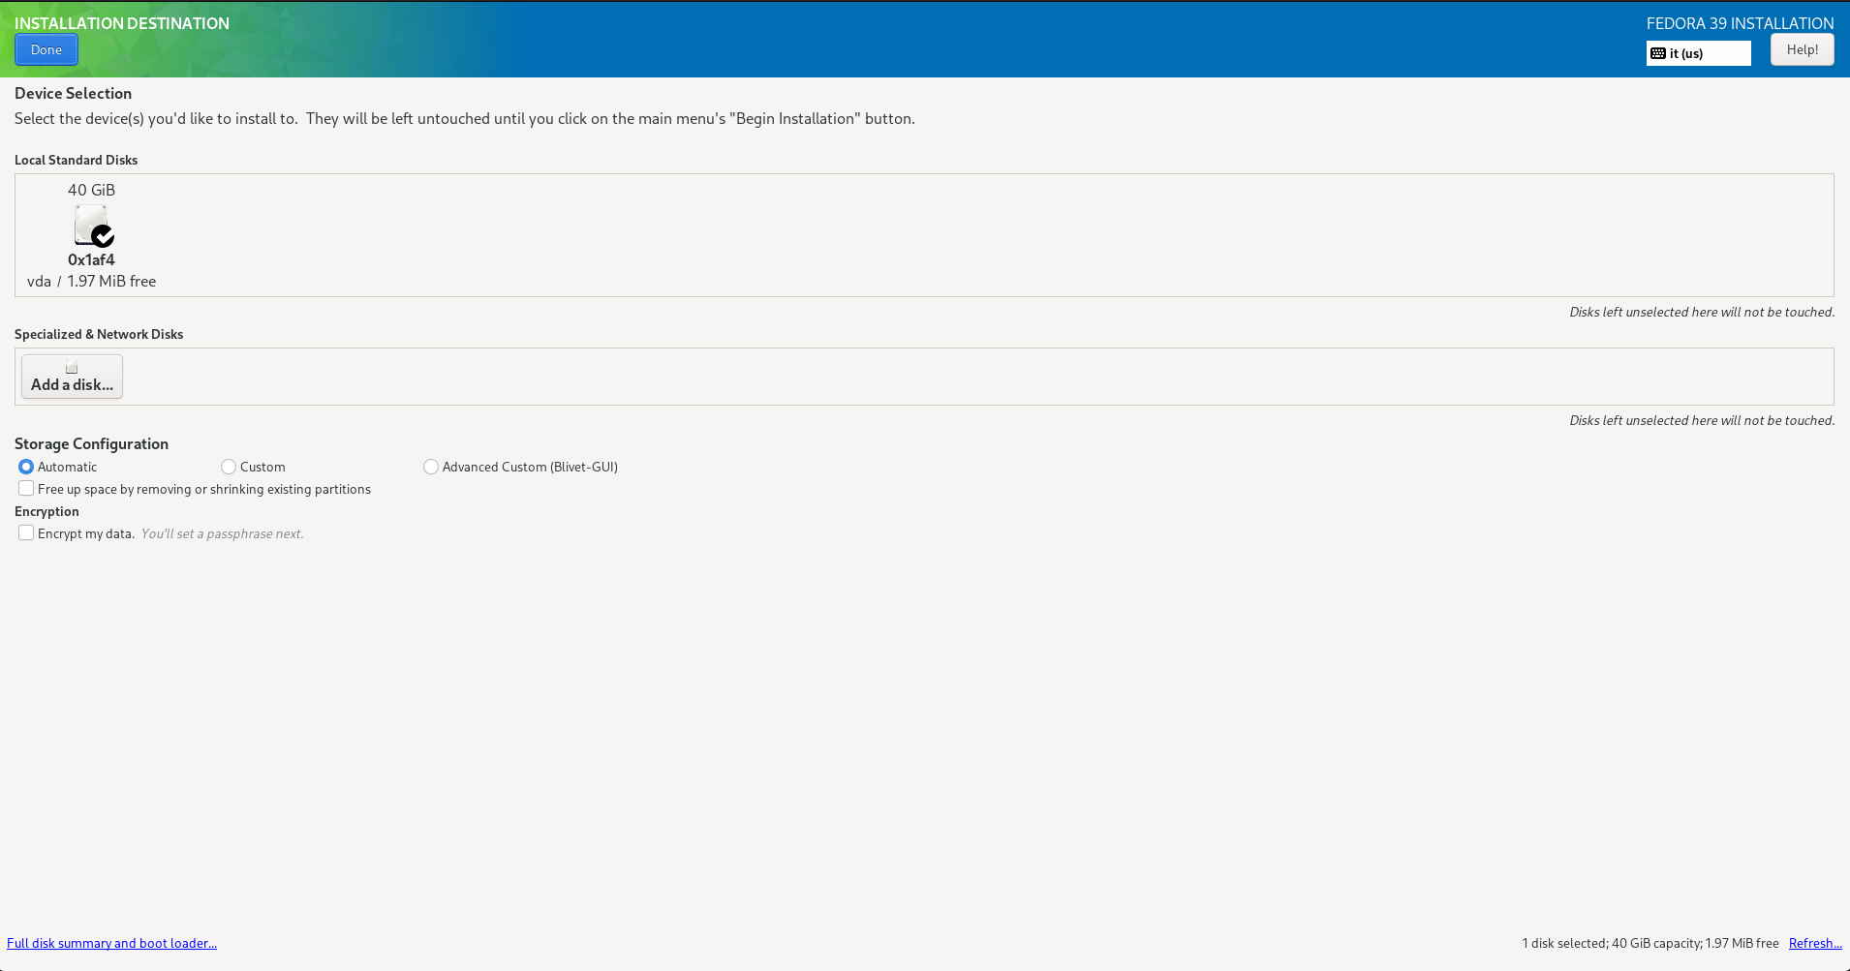The height and width of the screenshot is (971, 1850).
Task: Click the 0x1af4 disk name label
Action: tap(91, 259)
